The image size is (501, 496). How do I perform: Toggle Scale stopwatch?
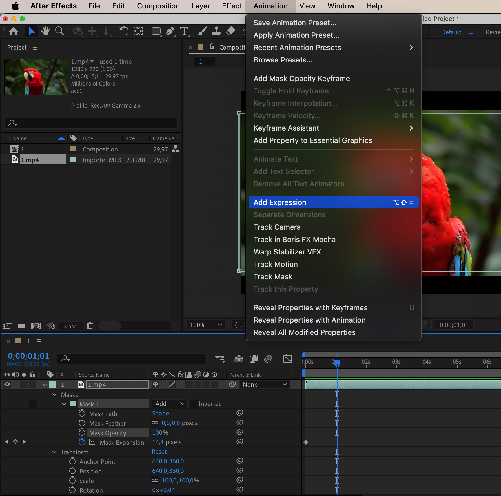(72, 480)
